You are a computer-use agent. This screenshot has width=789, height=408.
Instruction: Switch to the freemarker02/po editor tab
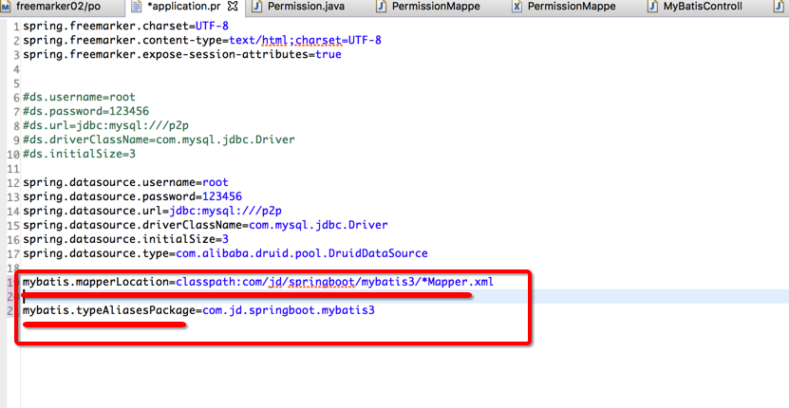click(54, 7)
